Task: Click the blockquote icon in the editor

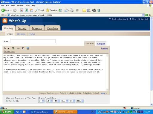Action: (18, 48)
